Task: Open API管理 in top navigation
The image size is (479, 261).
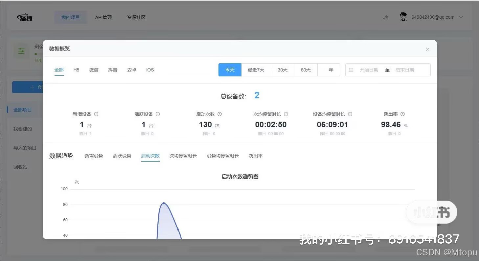Action: 103,17
